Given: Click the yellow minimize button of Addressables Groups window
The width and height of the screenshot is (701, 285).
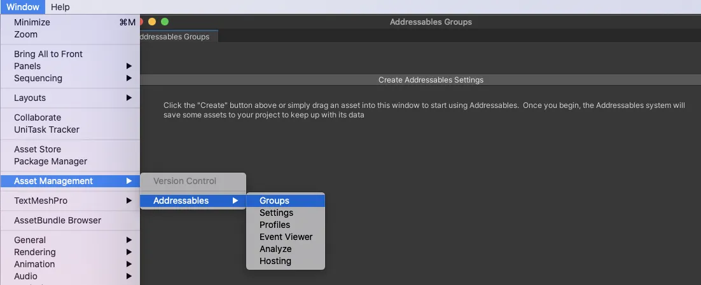Looking at the screenshot, I should coord(152,22).
